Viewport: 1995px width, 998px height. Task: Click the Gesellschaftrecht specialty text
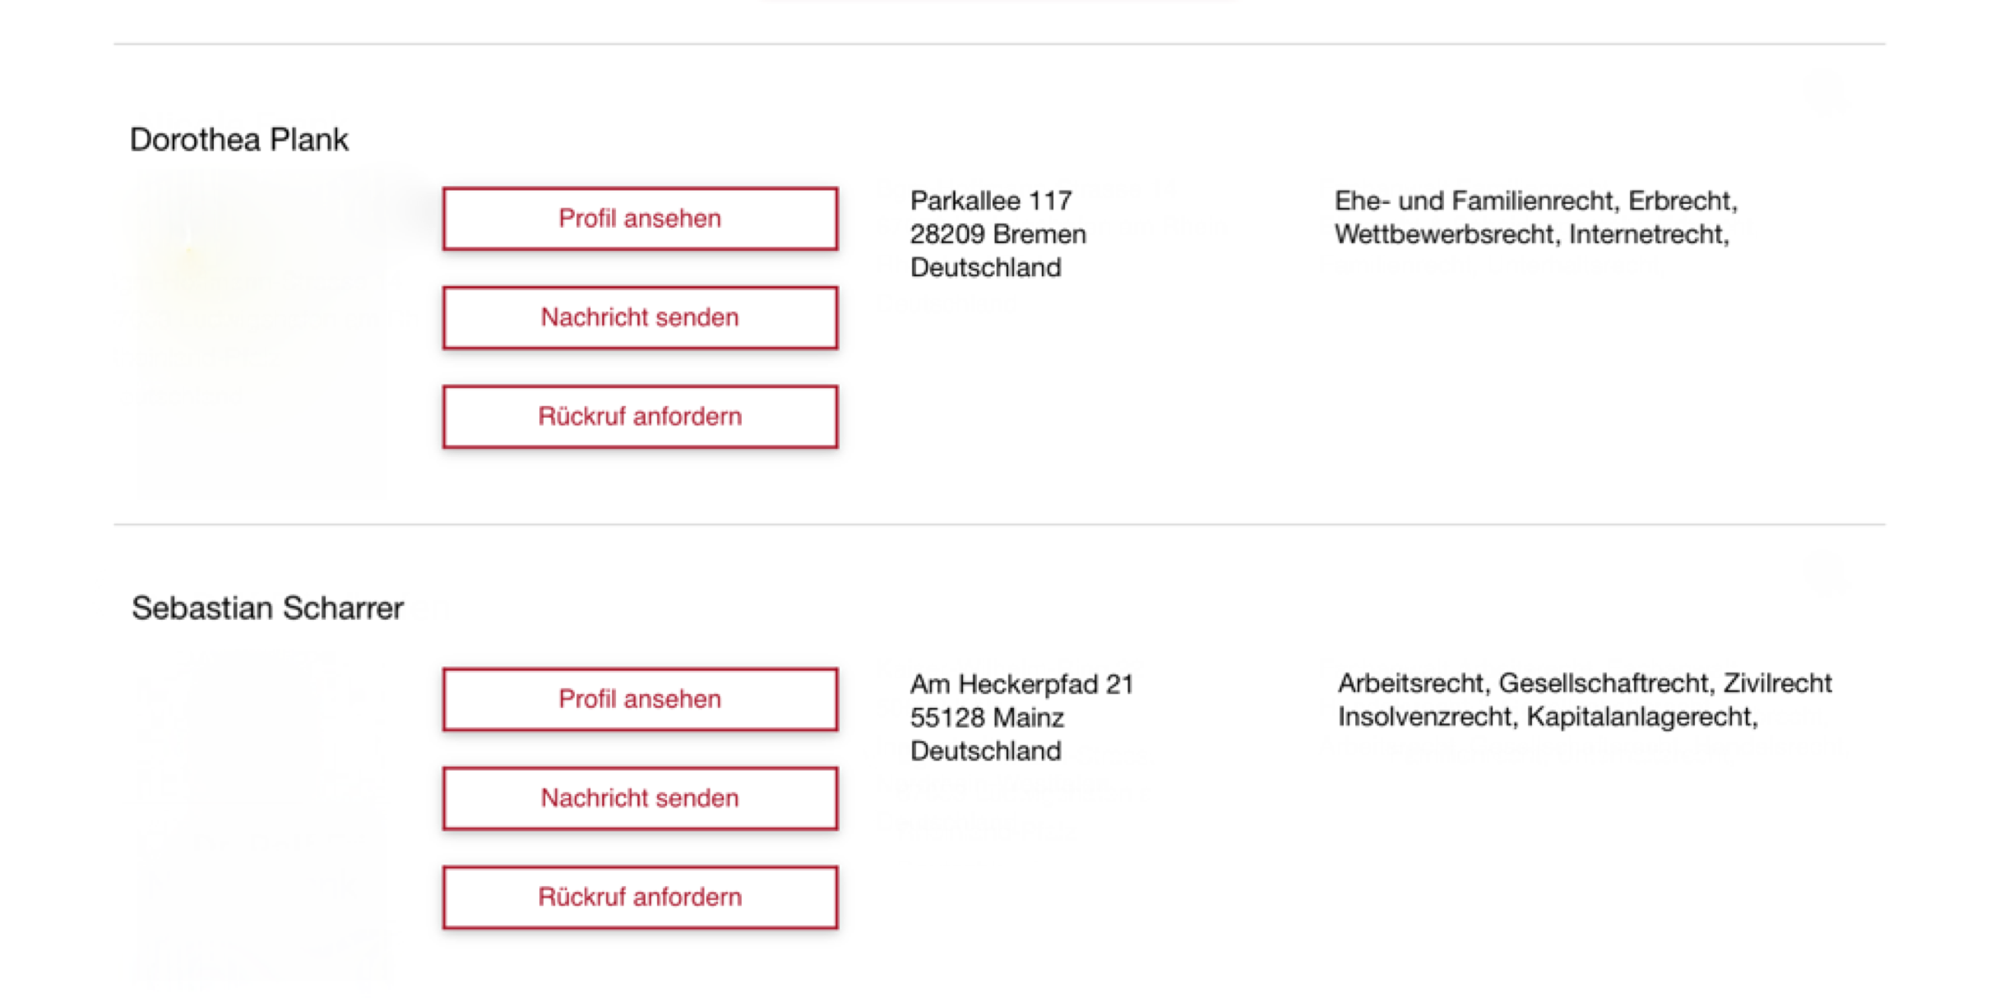click(x=1604, y=683)
